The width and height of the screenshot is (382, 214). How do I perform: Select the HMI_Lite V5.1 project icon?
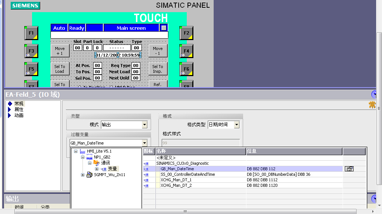[x=83, y=151]
